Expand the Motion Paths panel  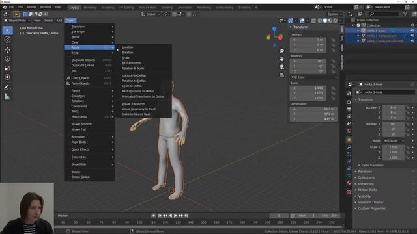(367, 190)
